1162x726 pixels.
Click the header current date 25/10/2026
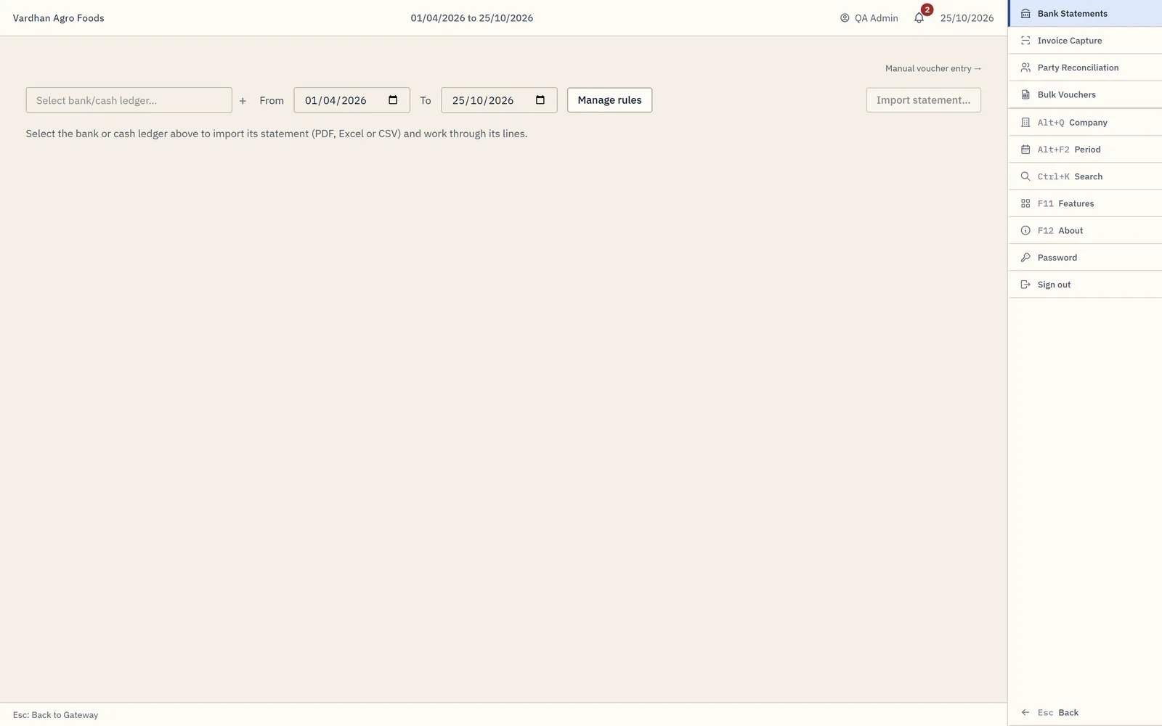(x=967, y=18)
